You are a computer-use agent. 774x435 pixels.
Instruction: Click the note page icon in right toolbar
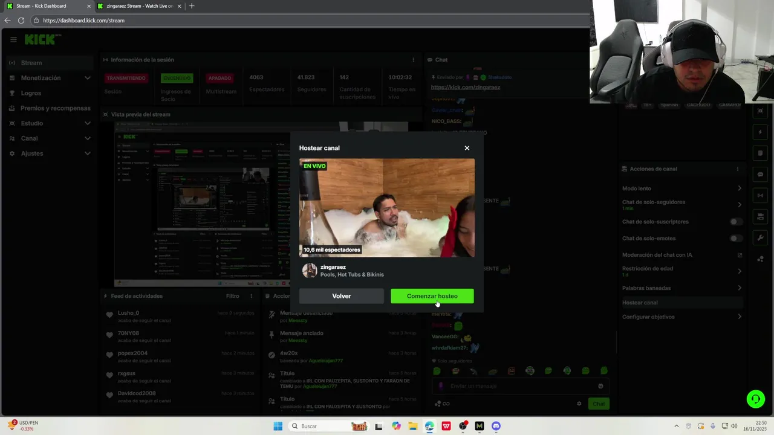click(761, 153)
